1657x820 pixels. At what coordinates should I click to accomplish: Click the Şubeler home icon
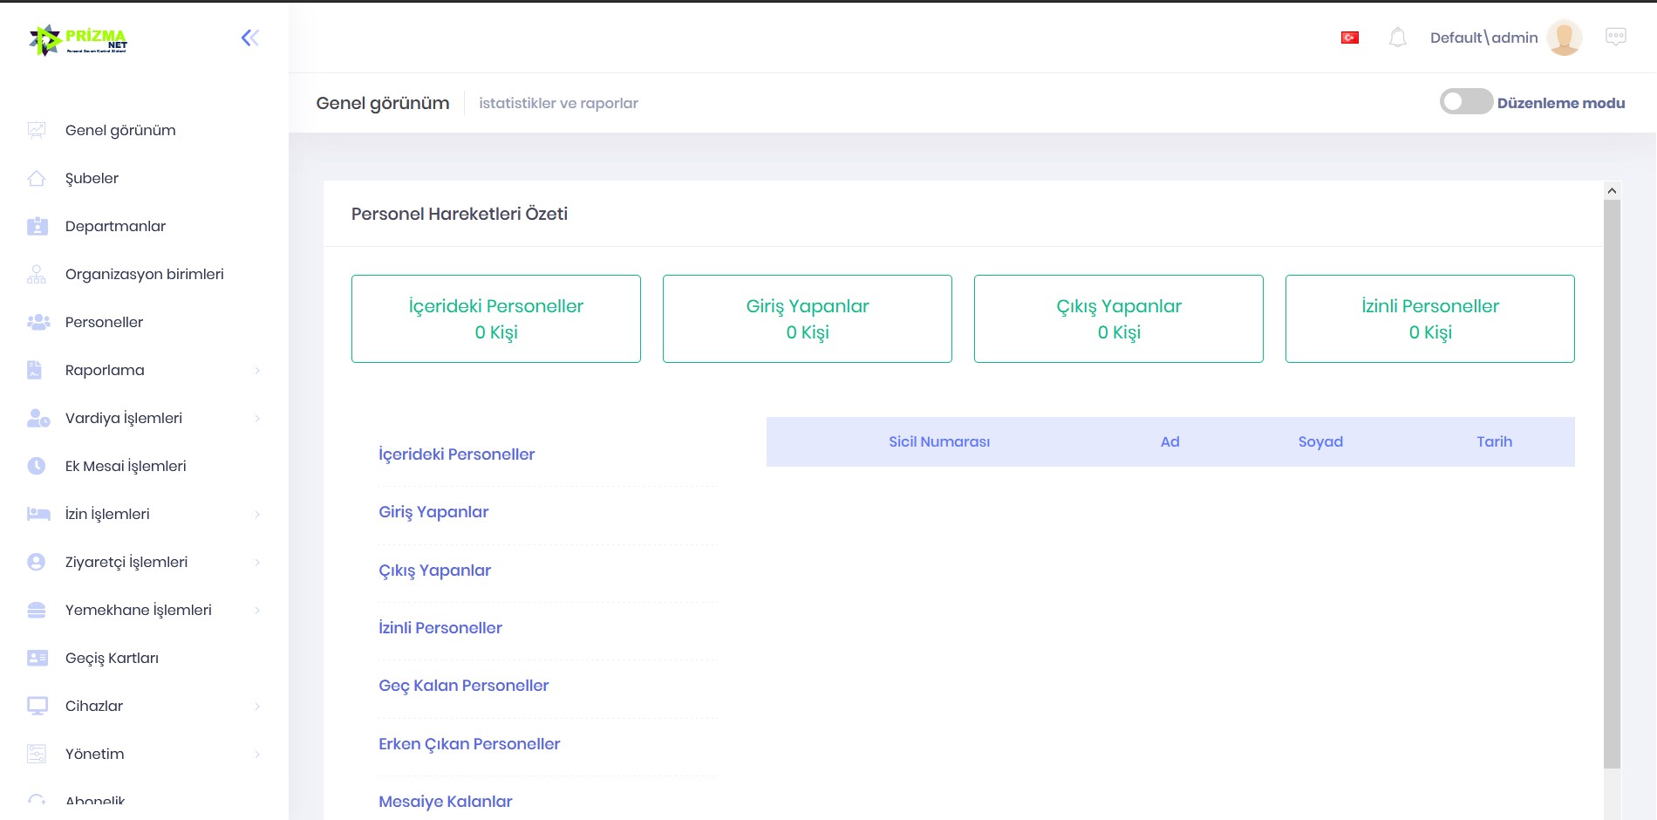37,178
